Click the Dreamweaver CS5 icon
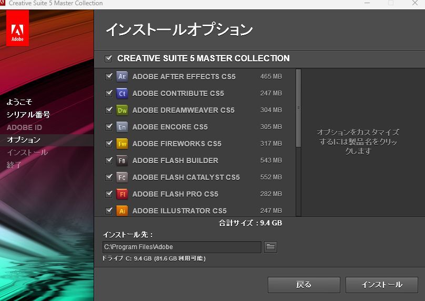Viewport: 425px width, 301px height. [122, 110]
